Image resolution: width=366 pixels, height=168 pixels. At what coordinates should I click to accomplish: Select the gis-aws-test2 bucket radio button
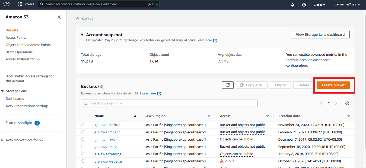point(83,147)
